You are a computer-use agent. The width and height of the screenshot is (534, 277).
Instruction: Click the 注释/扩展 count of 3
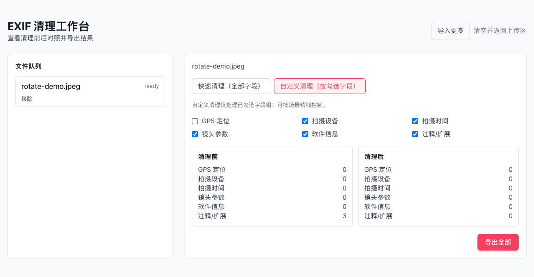344,216
